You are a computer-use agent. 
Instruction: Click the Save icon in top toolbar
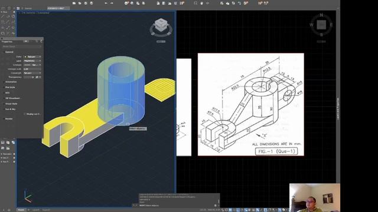click(86, 3)
